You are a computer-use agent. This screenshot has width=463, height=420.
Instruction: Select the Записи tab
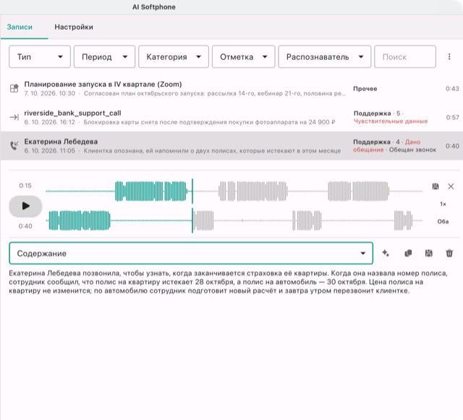pos(20,27)
